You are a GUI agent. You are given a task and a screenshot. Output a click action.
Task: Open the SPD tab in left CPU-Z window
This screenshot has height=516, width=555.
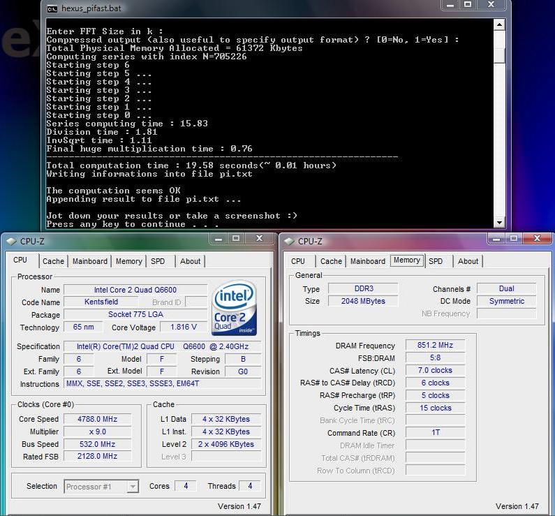coord(158,261)
